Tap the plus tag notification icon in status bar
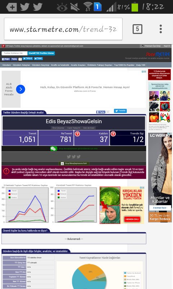Viewport: 173px width, 289px height. pos(12,7)
